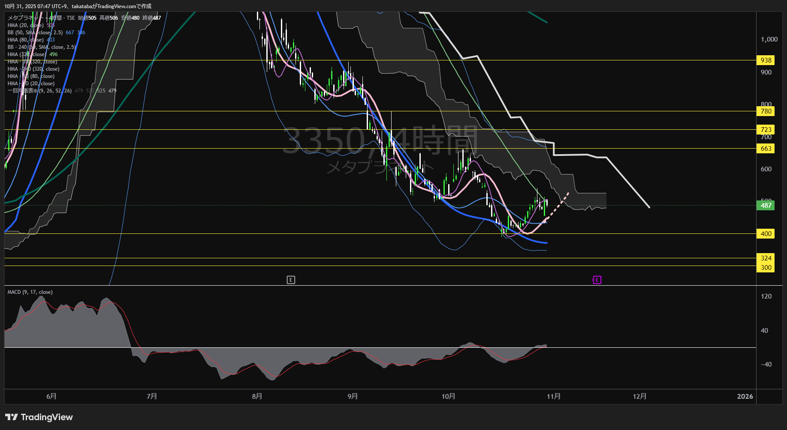This screenshot has height=430, width=787.
Task: Select the BB (50, SMA, close, 2.5) legend
Action: [x=35, y=33]
